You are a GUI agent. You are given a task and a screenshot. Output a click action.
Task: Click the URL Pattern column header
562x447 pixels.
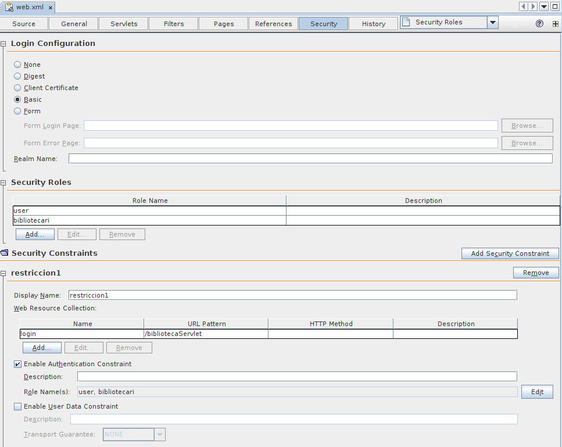206,324
